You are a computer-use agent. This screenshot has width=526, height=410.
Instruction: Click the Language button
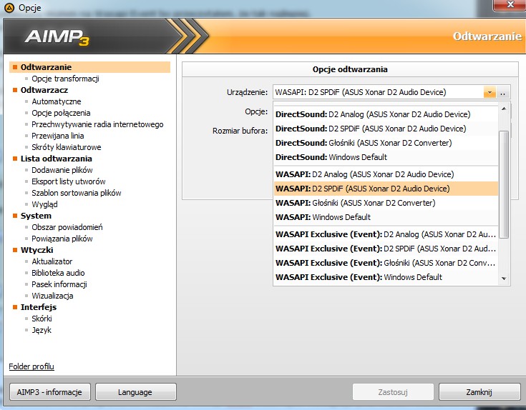135,392
